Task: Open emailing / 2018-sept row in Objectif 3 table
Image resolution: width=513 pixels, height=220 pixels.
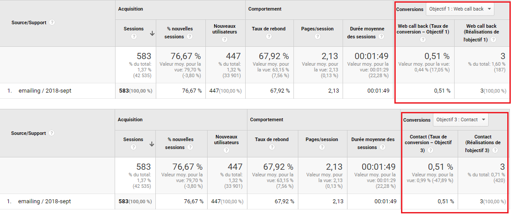Action: pyautogui.click(x=45, y=201)
